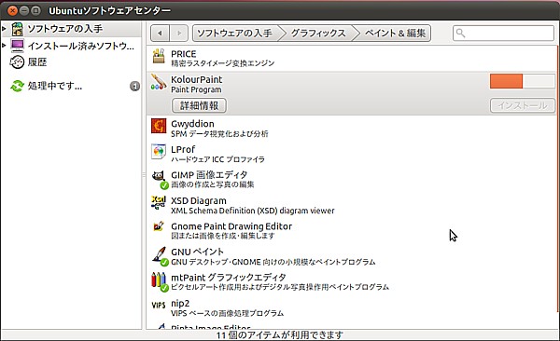Select the XSD Diagram title
This screenshot has width=560, height=341.
coord(199,201)
